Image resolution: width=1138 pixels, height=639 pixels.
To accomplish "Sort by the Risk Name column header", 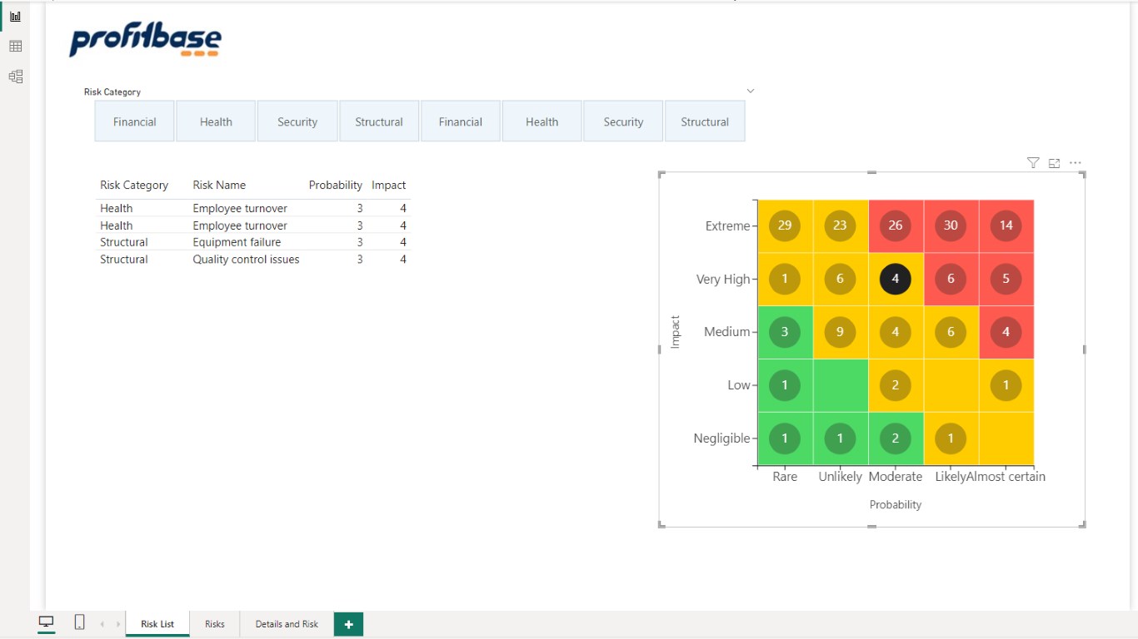I will click(x=219, y=186).
